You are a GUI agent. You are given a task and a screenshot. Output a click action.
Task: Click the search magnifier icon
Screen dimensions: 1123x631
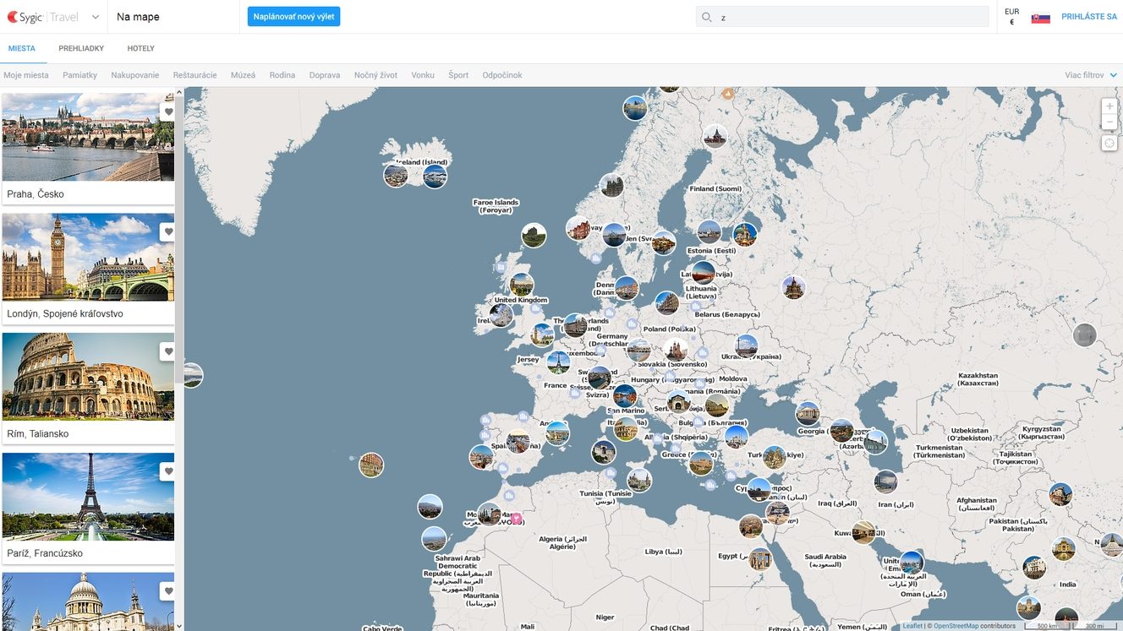click(x=707, y=17)
